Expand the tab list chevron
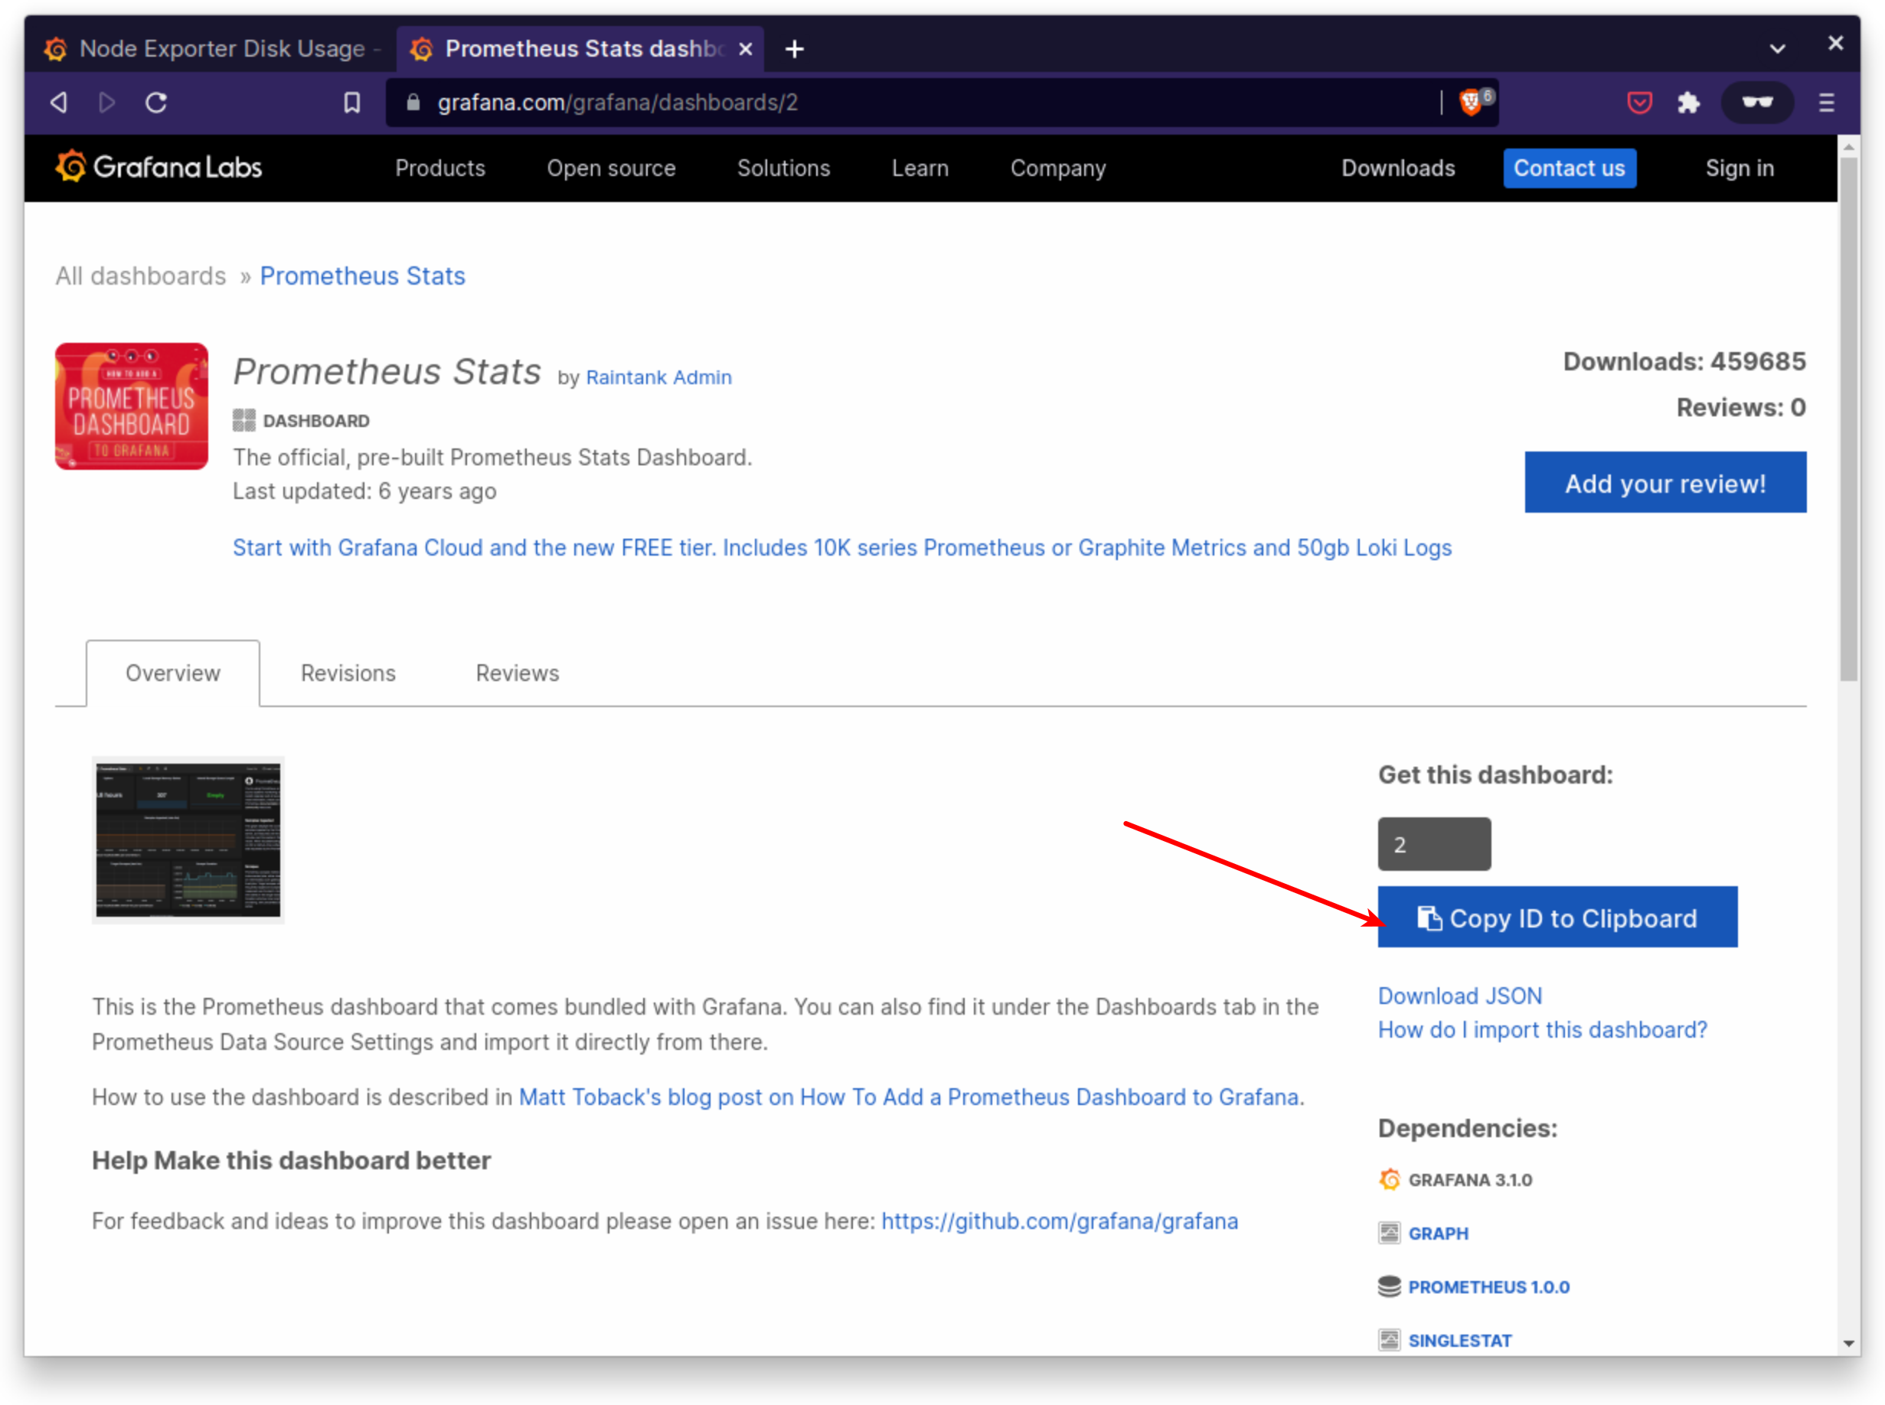1885x1405 pixels. (1777, 48)
